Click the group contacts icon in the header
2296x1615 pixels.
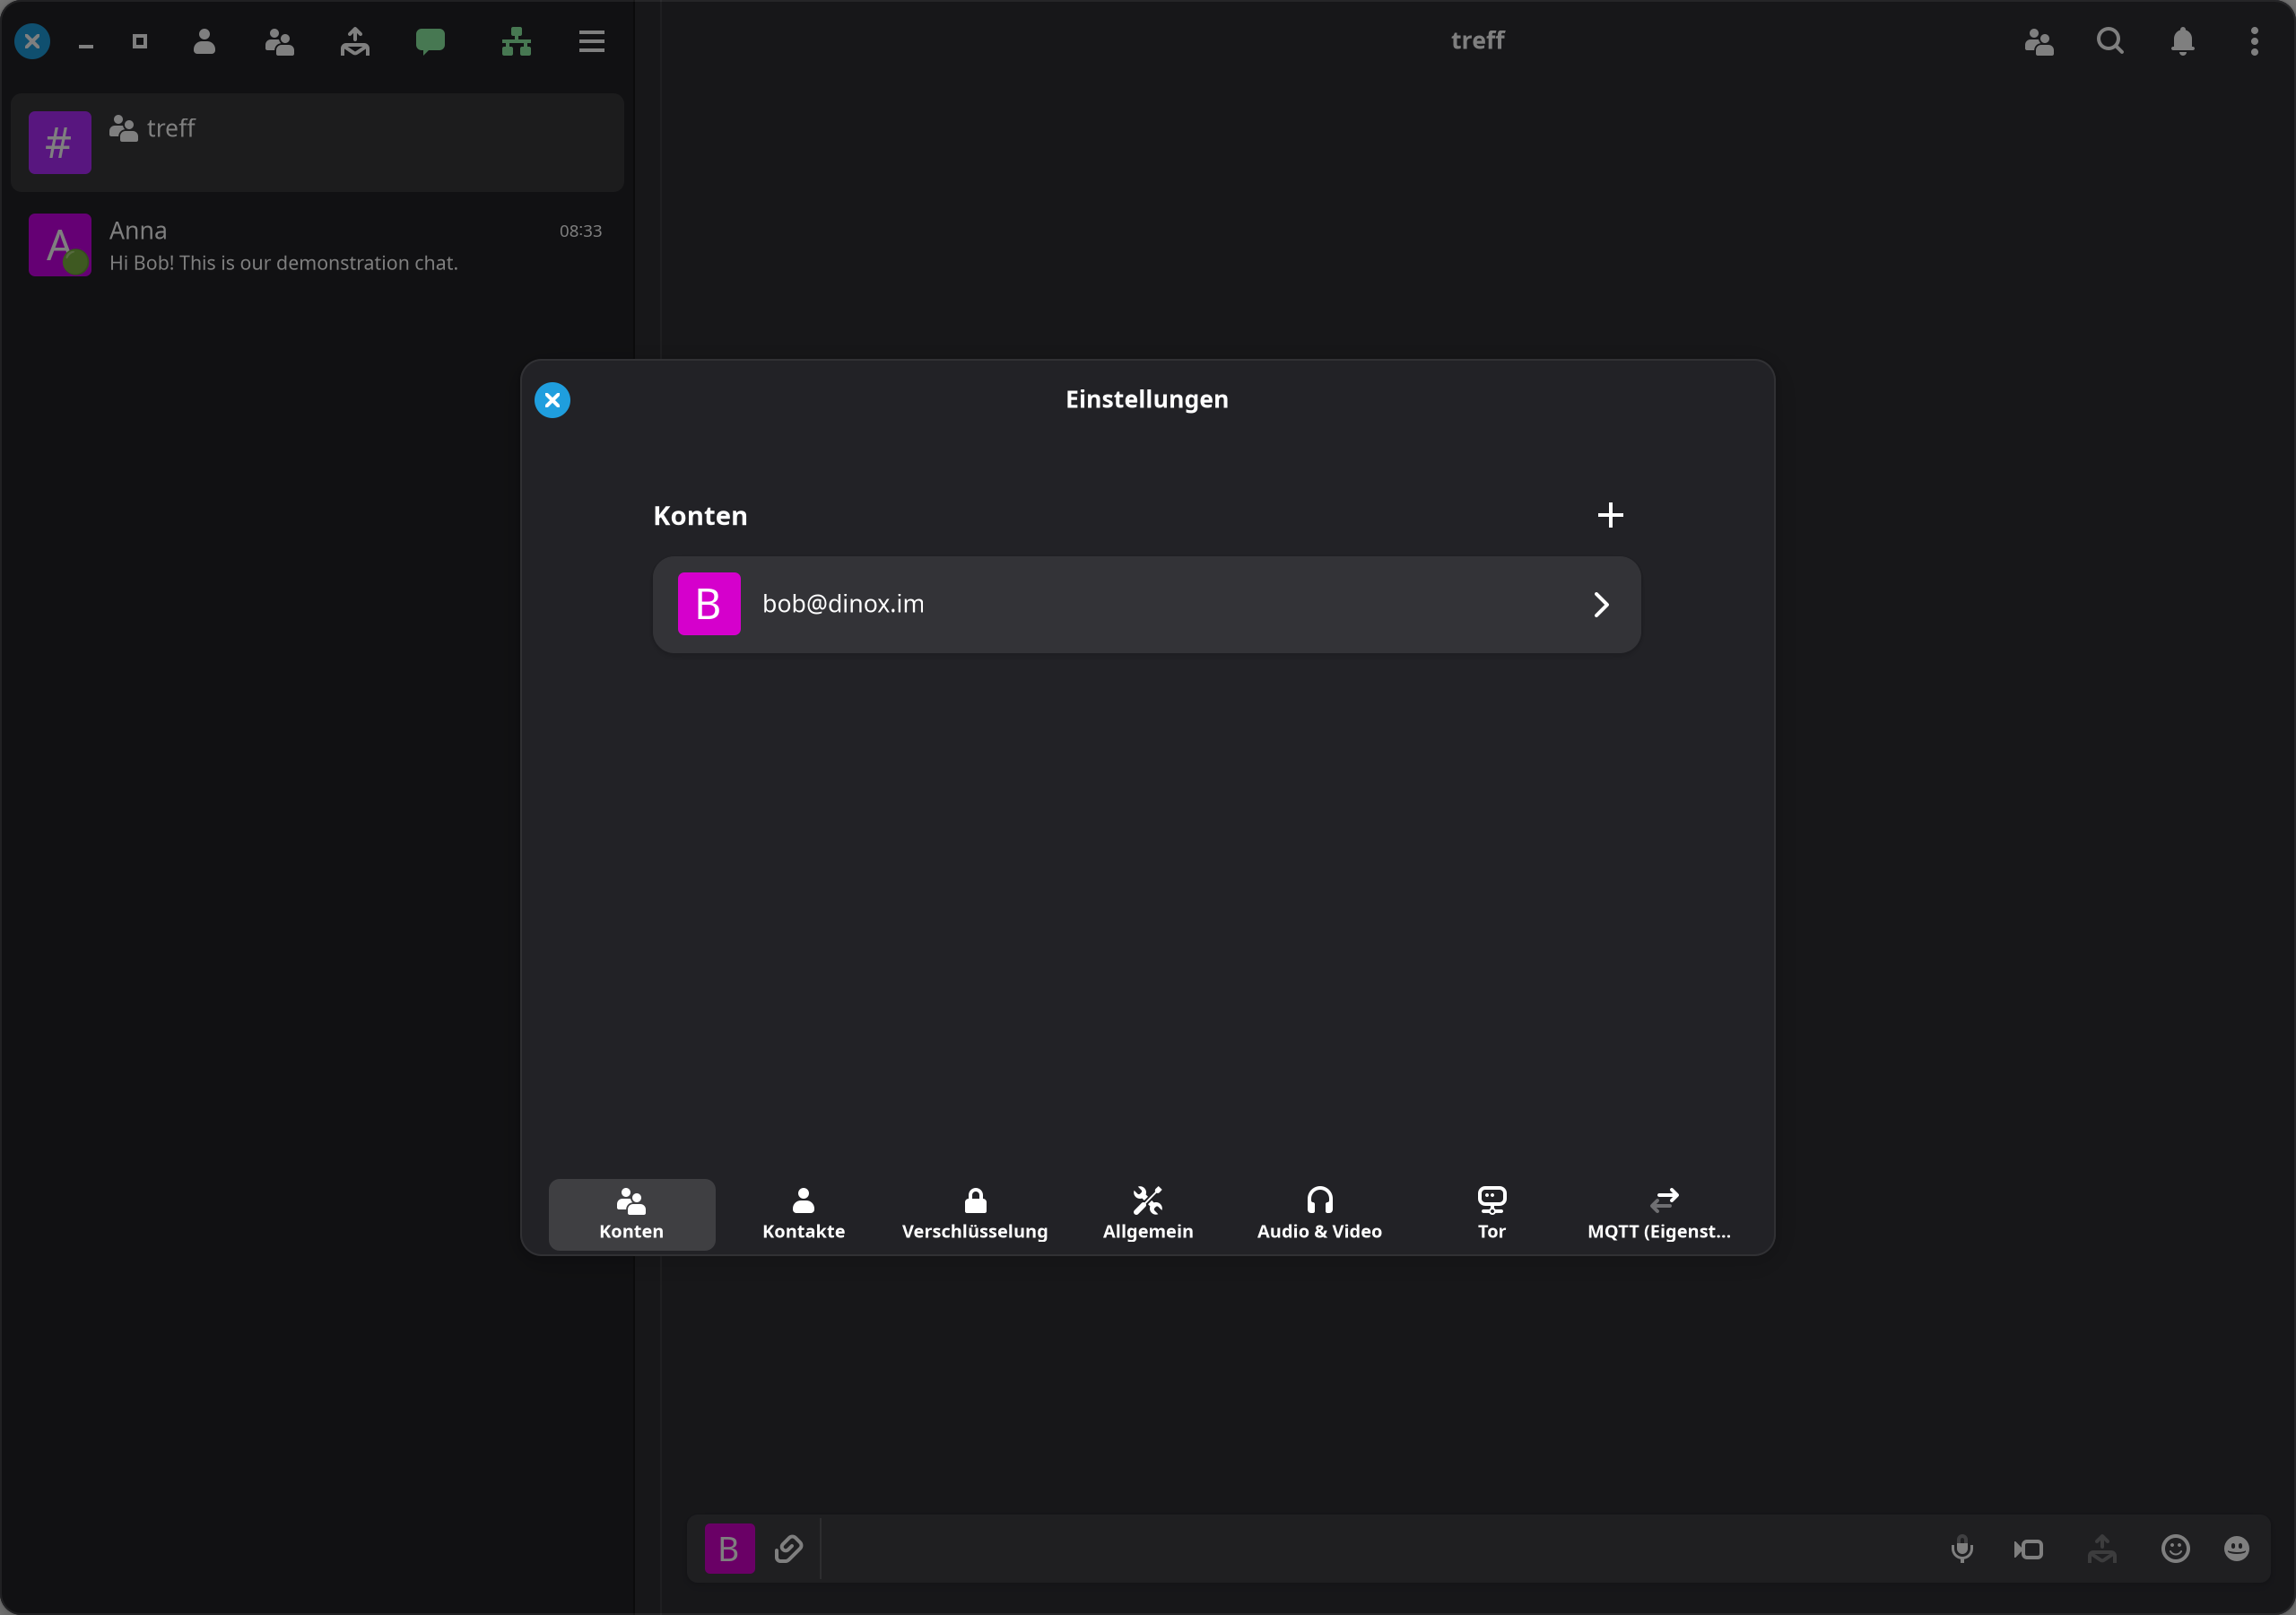point(279,41)
